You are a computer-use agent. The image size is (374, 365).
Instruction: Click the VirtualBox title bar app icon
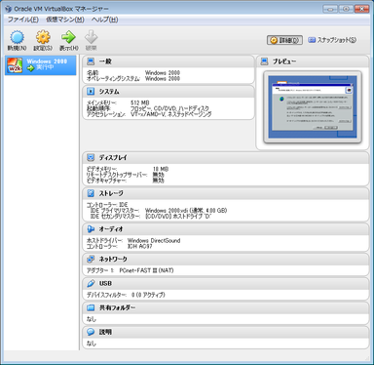pyautogui.click(x=9, y=9)
